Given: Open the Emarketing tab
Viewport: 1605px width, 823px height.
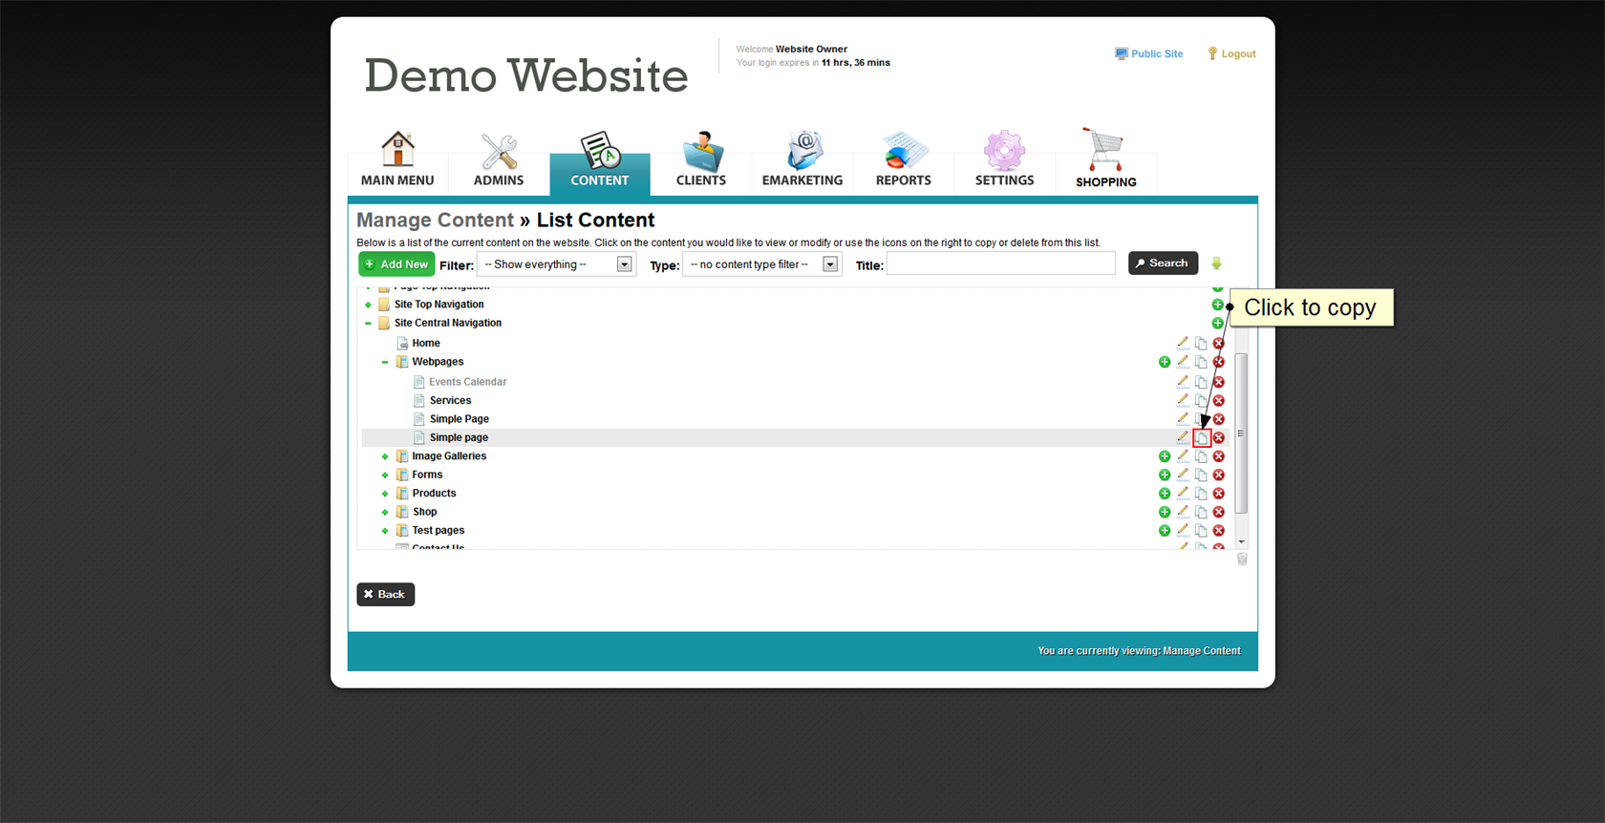Looking at the screenshot, I should click(802, 160).
